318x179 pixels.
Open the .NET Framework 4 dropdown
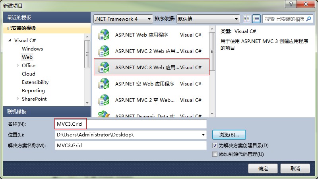point(123,19)
